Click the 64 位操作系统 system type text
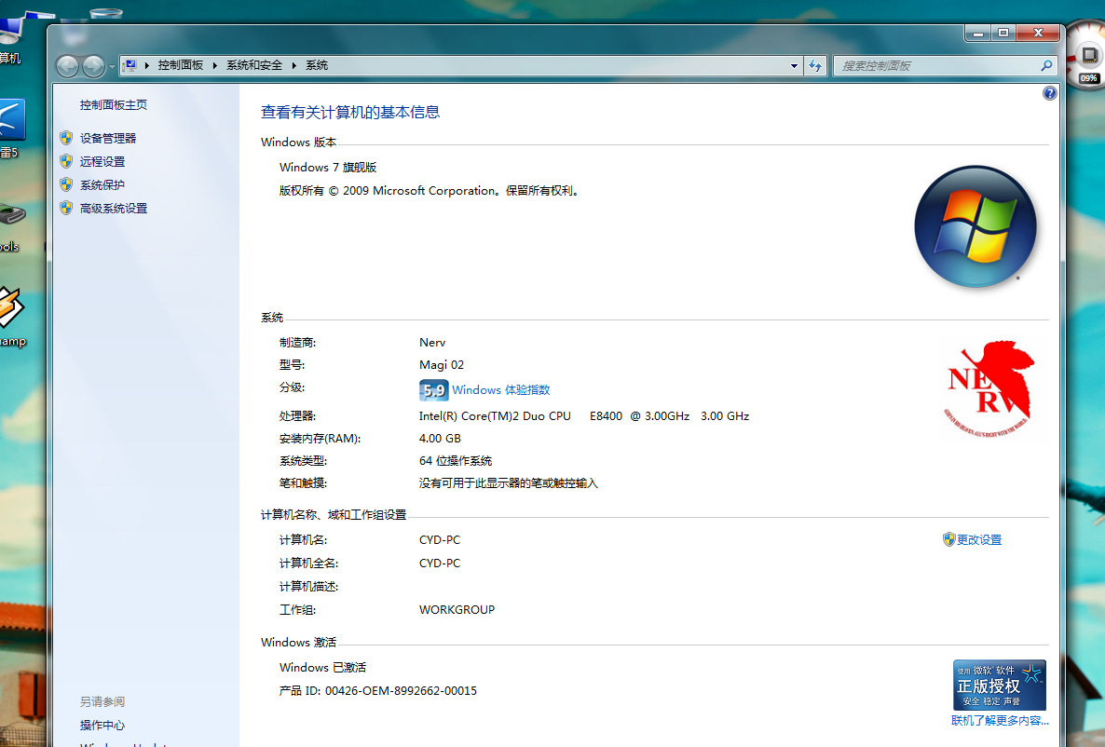This screenshot has width=1105, height=747. click(456, 461)
